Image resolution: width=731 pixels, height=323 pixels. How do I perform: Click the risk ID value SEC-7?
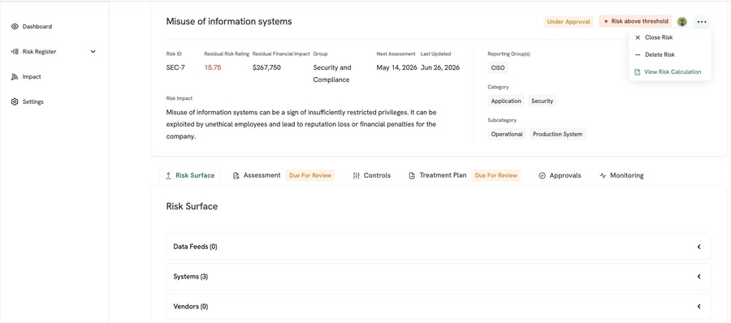pos(175,67)
